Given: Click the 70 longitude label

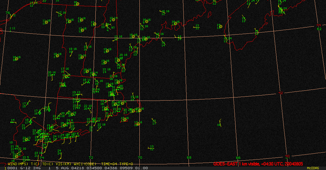Looking at the screenshot, I should (140, 158).
